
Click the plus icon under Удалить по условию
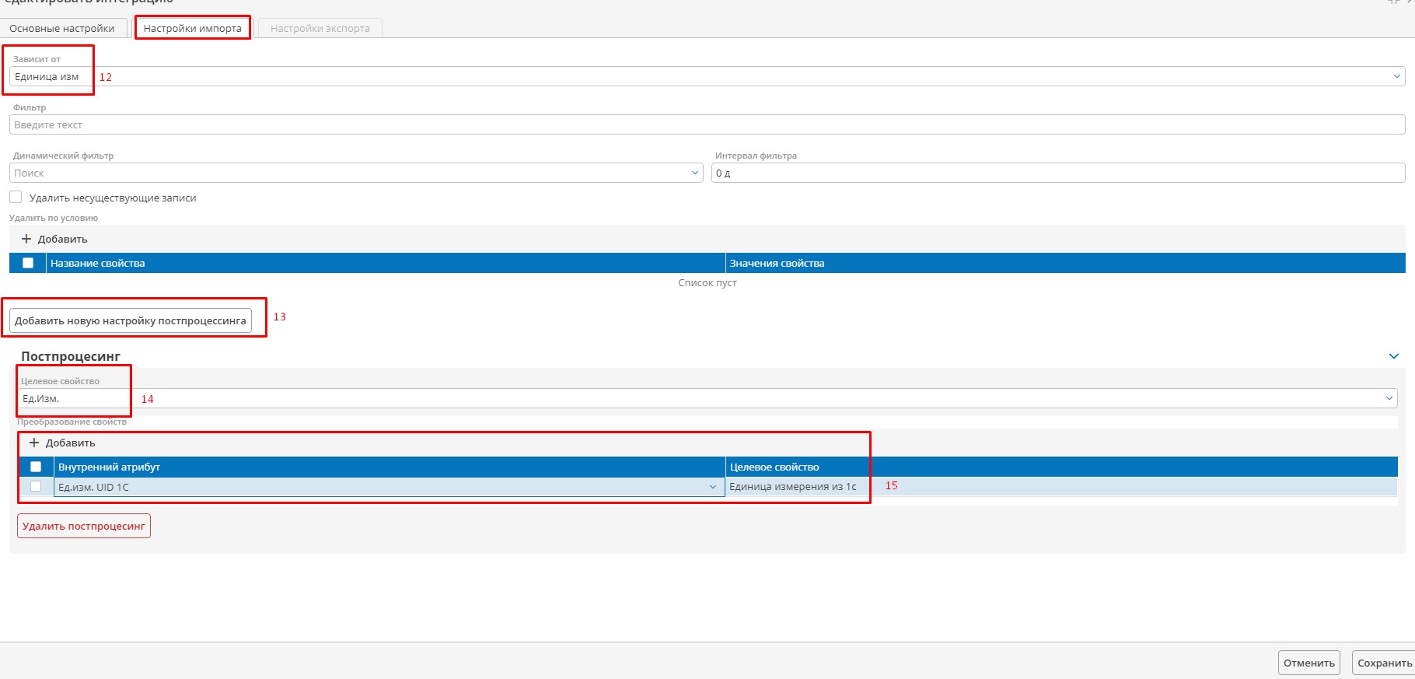pos(26,239)
